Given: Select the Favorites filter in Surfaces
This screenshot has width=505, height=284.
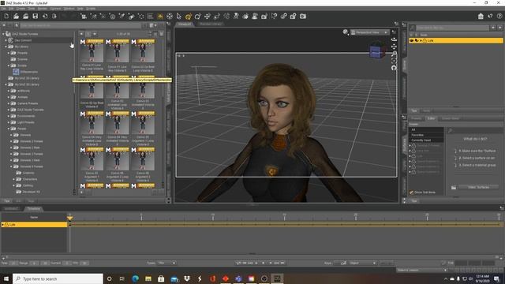Looking at the screenshot, I should point(426,135).
